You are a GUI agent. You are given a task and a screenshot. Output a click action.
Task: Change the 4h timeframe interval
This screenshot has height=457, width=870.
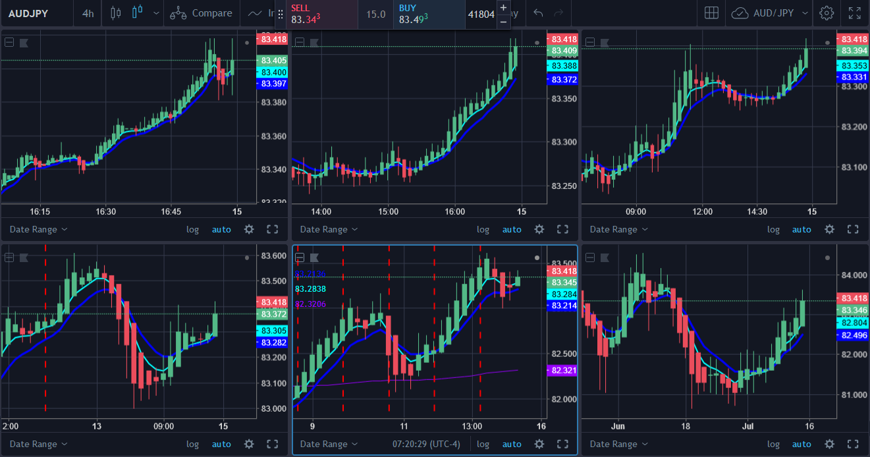tap(88, 13)
